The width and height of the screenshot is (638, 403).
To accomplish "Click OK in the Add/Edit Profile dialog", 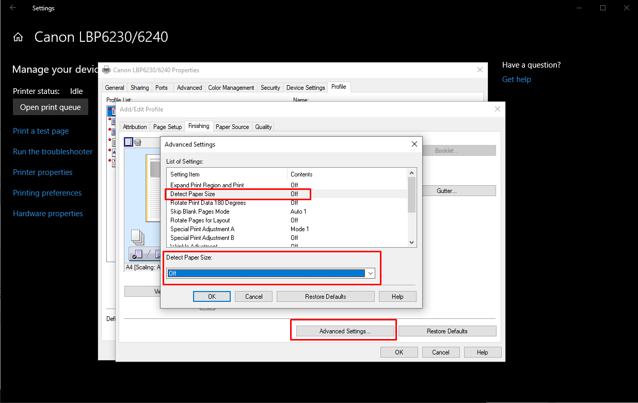I will pyautogui.click(x=399, y=352).
